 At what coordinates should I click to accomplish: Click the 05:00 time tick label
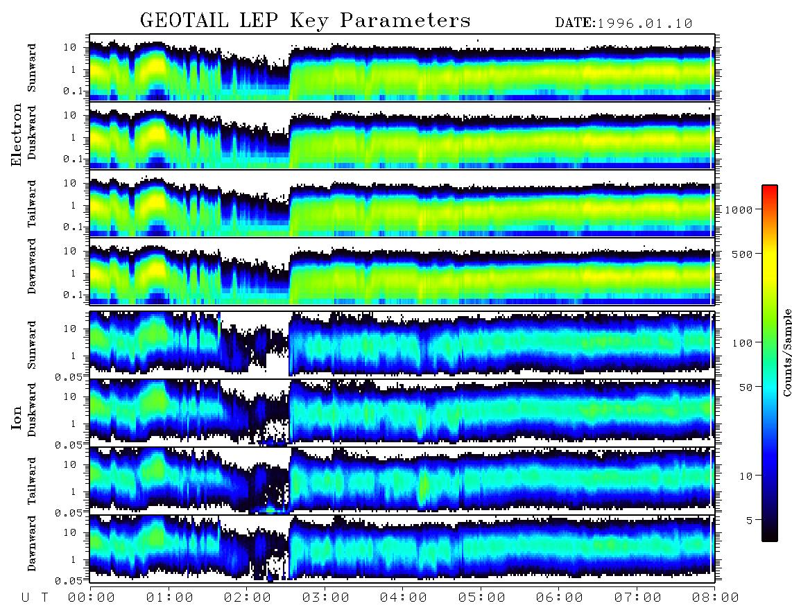coord(482,598)
